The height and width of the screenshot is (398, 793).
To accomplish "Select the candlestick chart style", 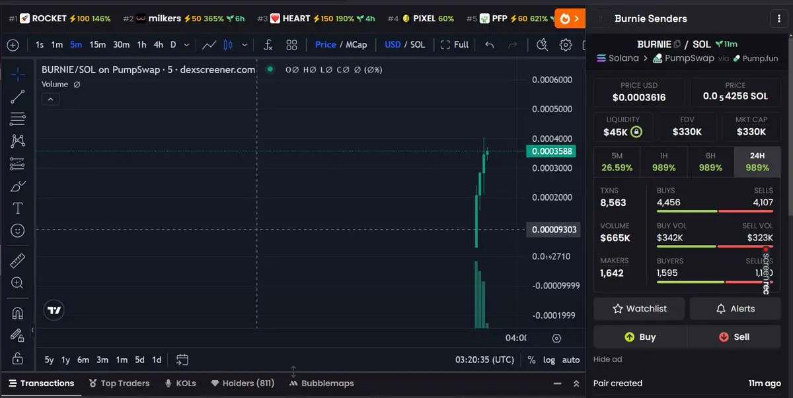I will 229,45.
